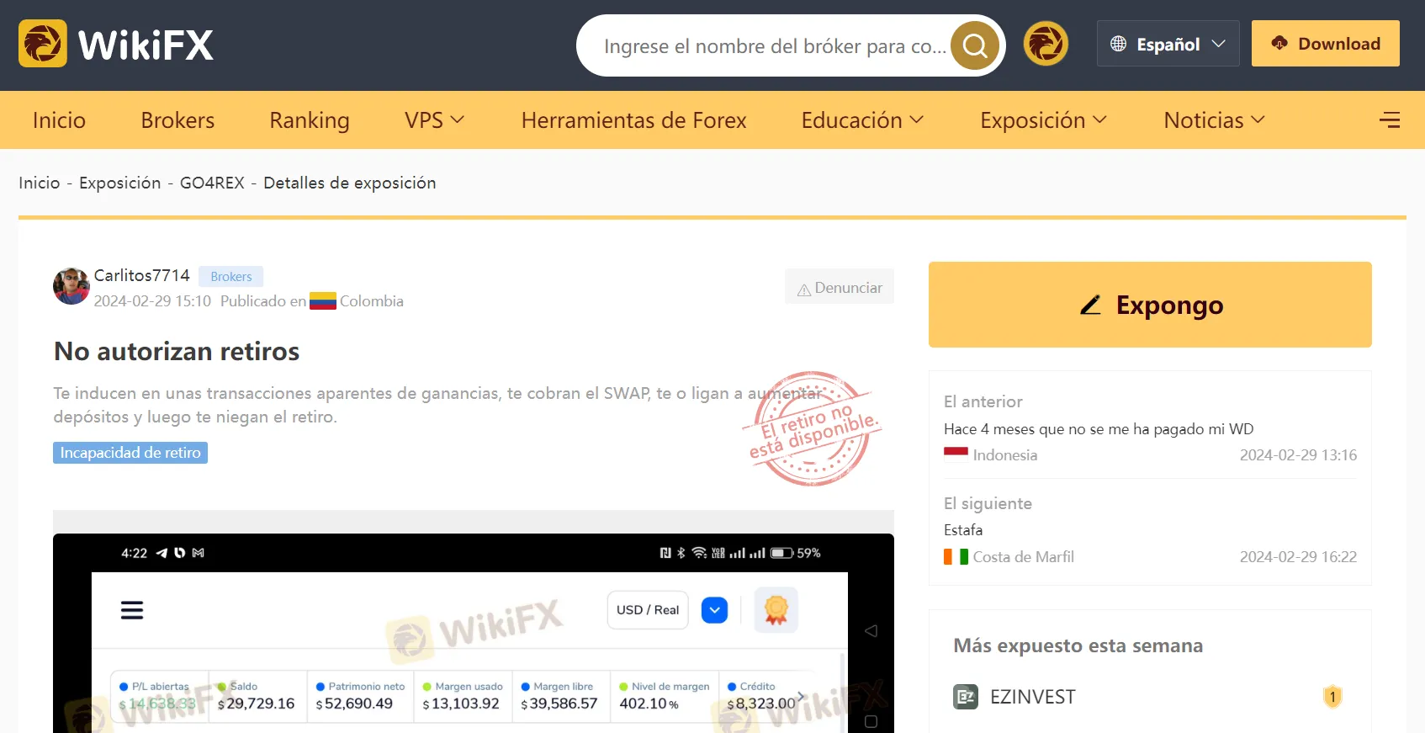Click the blue dropdown arrow beside USD / Real
Image resolution: width=1425 pixels, height=733 pixels.
pyautogui.click(x=714, y=610)
